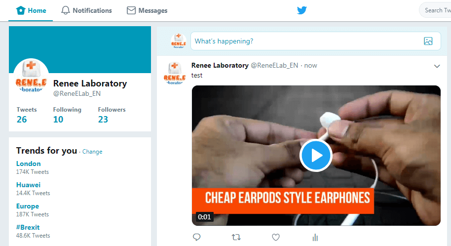Click the Search Twitter box
Screen dimensions: 451x246
click(437, 10)
